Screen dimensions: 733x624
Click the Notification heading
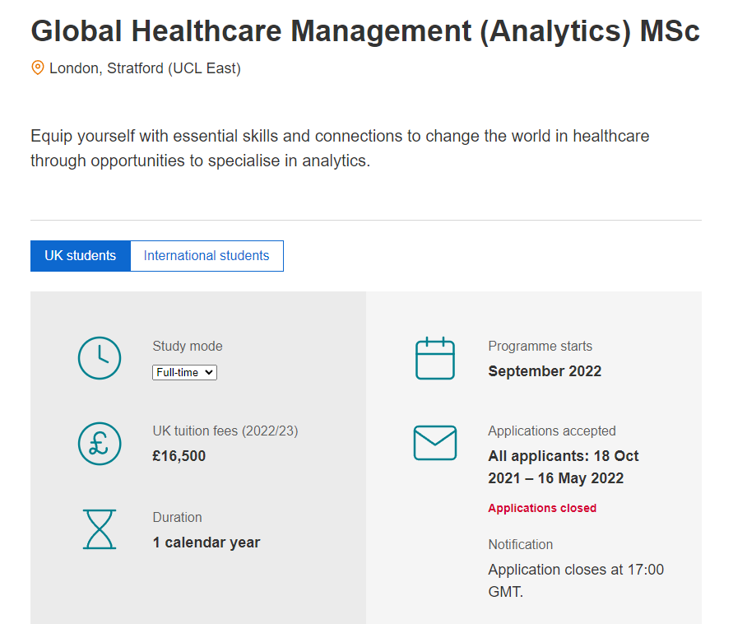tap(520, 544)
